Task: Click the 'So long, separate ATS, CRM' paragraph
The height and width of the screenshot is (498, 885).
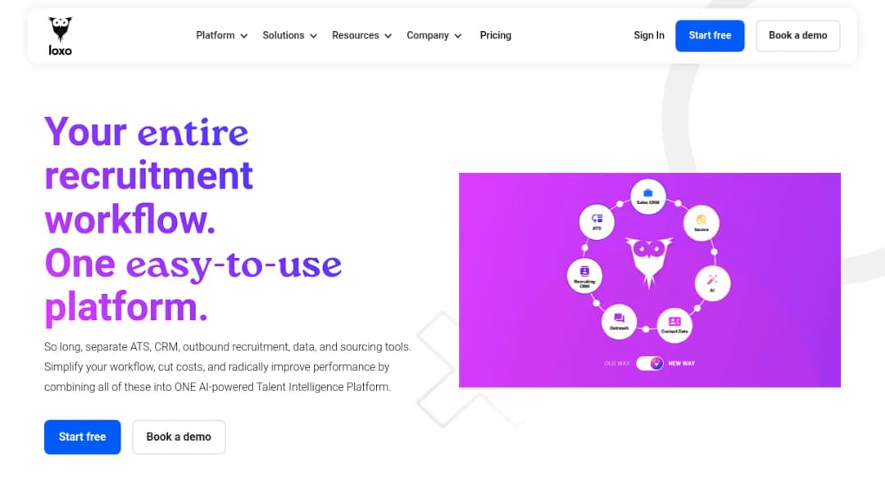Action: click(228, 367)
